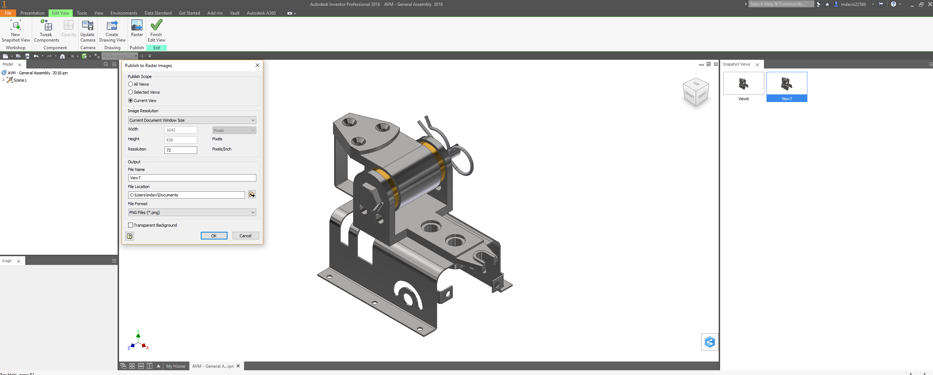Screen dimensions: 933x375
Task: Open the Environments menu
Action: tap(124, 13)
